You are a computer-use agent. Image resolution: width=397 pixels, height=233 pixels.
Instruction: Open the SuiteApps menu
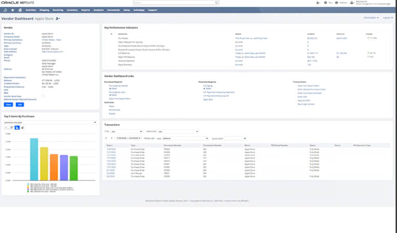click(136, 9)
